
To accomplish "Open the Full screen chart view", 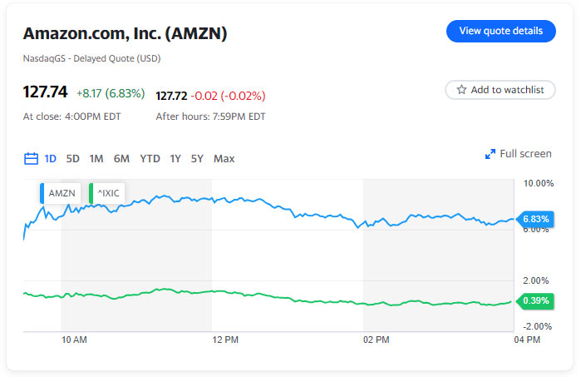I will pyautogui.click(x=524, y=154).
